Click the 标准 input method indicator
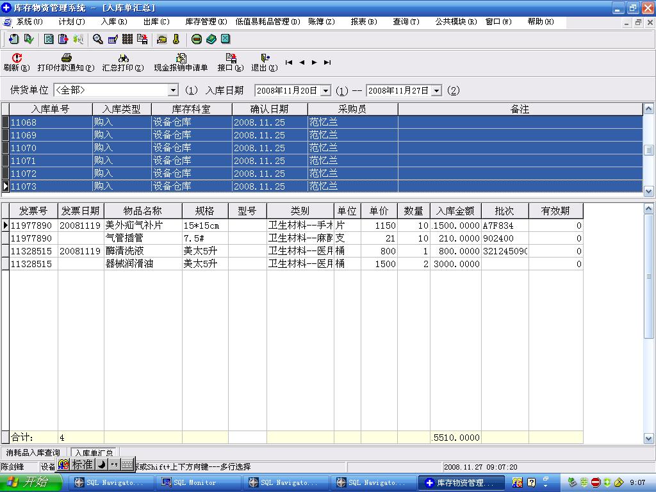This screenshot has width=656, height=492. (x=82, y=464)
